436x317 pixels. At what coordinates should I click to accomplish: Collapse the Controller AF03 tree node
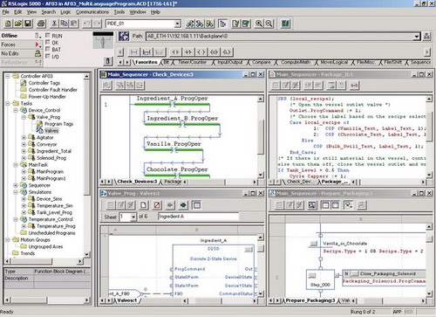(x=8, y=76)
